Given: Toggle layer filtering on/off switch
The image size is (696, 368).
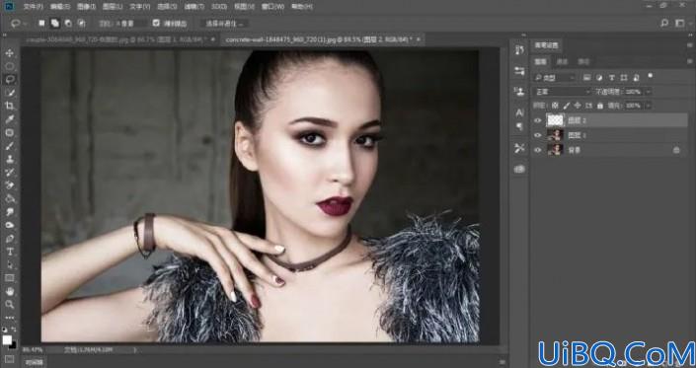Looking at the screenshot, I should point(651,76).
